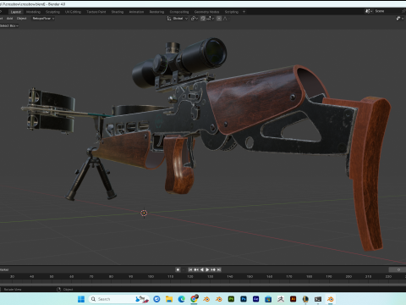This screenshot has height=305, width=406.
Task: Toggle the snapping magnet button
Action: (203, 19)
